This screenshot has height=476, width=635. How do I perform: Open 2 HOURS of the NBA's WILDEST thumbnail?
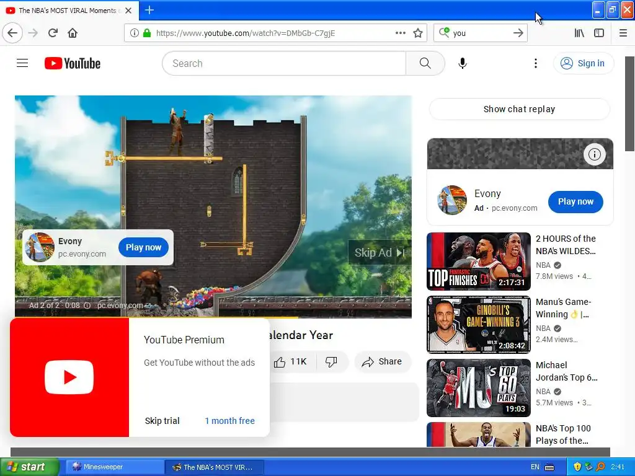[478, 262]
